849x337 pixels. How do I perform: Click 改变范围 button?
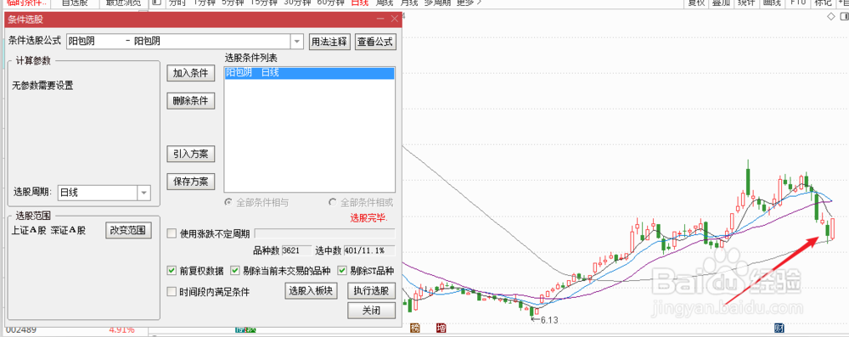pyautogui.click(x=128, y=230)
